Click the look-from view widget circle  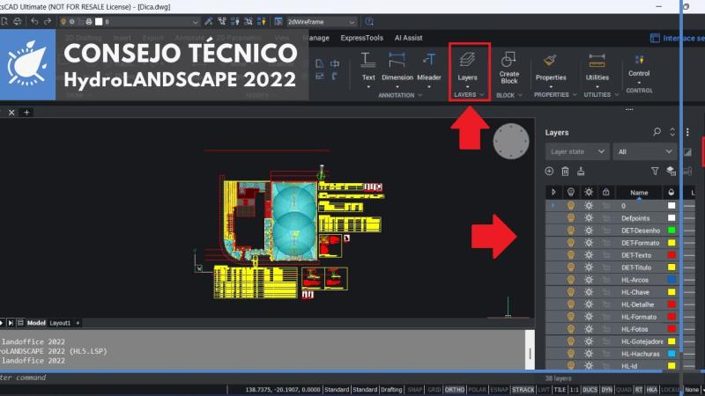tap(511, 141)
